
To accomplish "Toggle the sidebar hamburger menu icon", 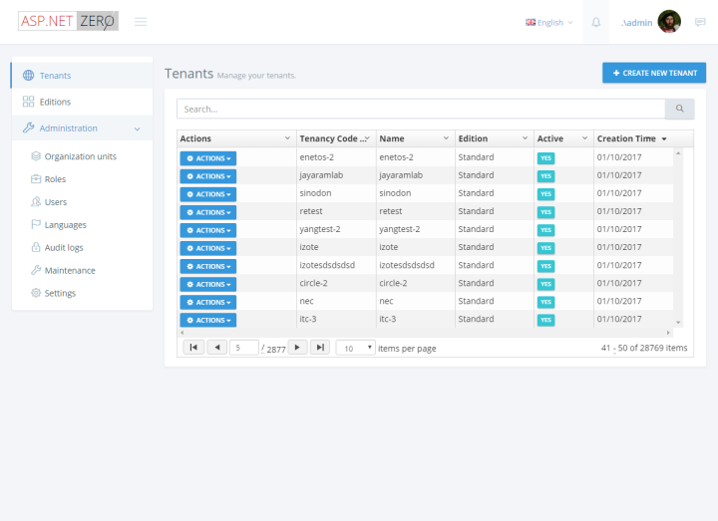I will 141,22.
